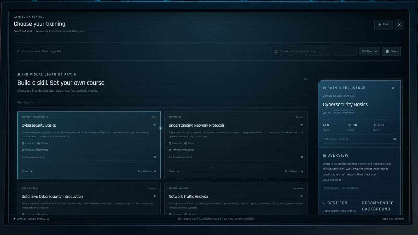Select the Network Traffic Analysis title

pos(189,196)
